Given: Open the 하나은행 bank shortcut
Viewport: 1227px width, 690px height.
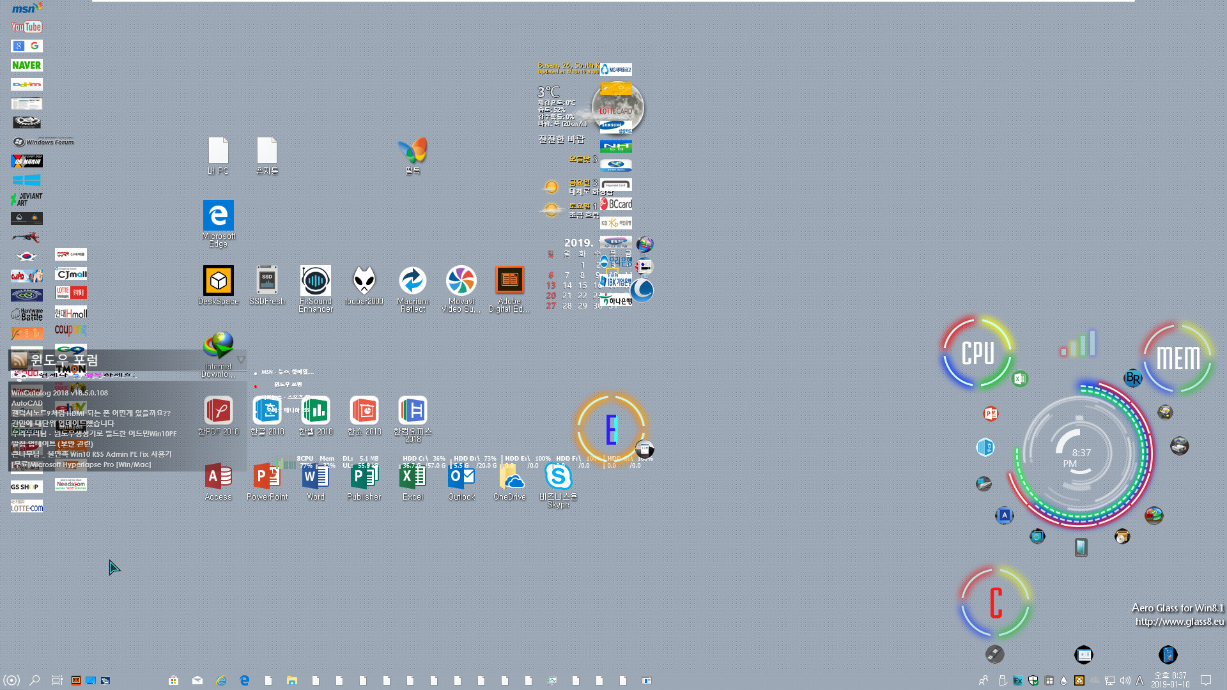Looking at the screenshot, I should 616,300.
